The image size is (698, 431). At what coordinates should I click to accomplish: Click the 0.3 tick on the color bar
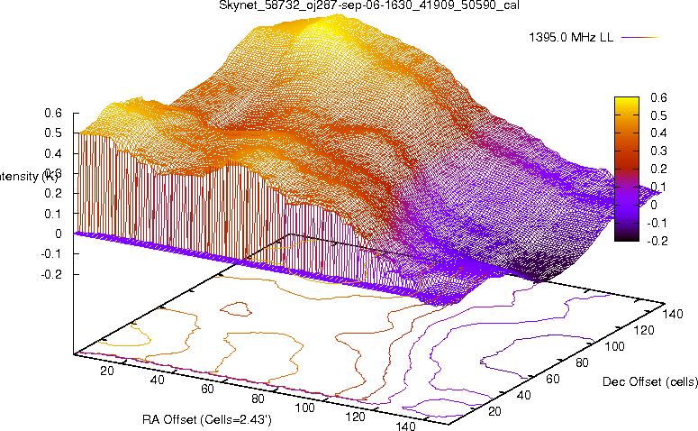point(658,151)
